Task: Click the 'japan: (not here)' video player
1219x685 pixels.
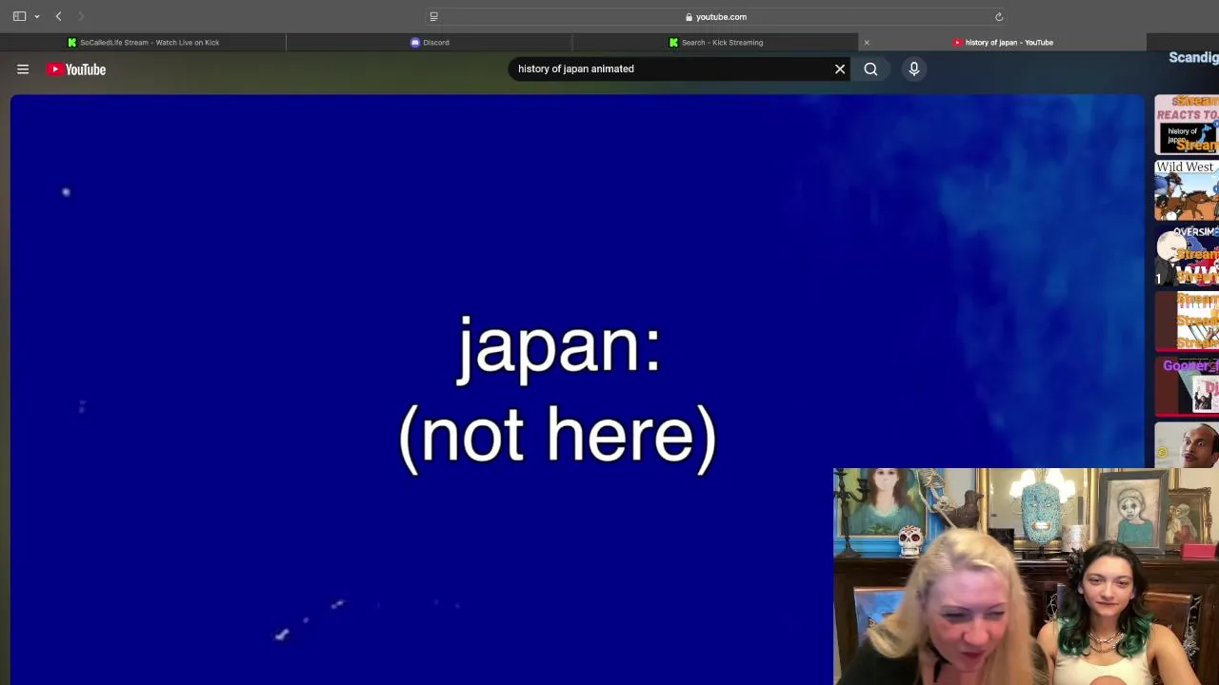Action: 577,389
